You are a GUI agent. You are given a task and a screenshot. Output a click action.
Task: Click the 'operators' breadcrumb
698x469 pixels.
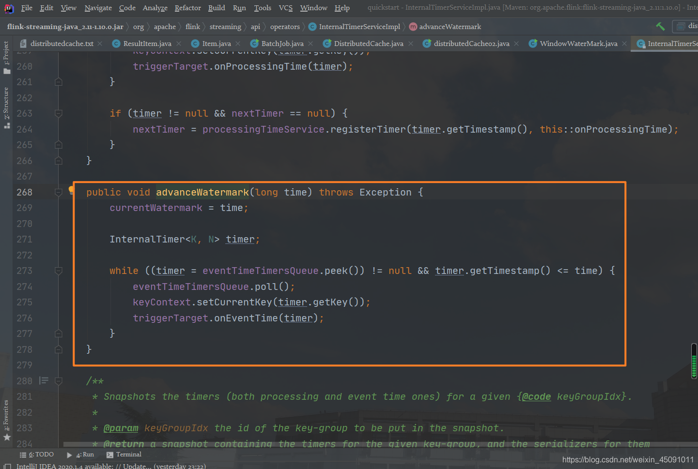[x=285, y=27]
